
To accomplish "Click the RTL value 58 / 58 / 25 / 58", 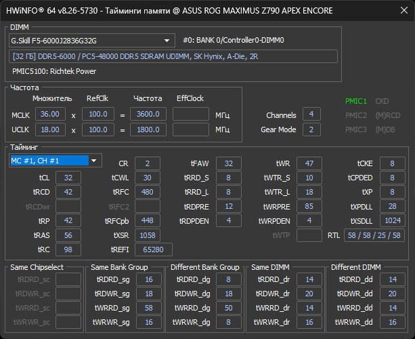I will 374,235.
